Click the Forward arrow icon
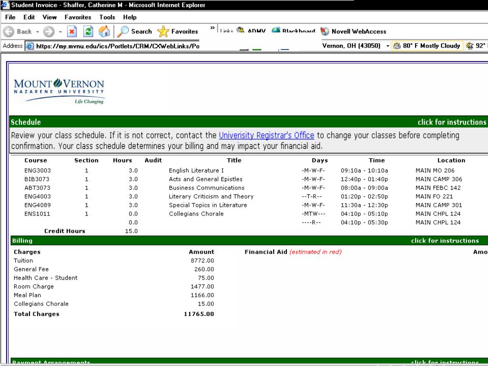Screen dimensions: 488x366 pyautogui.click(x=49, y=31)
